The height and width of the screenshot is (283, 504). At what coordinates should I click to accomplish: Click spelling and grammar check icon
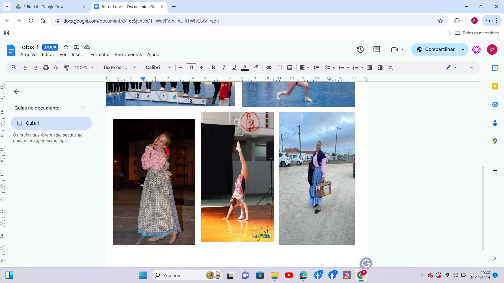click(56, 68)
